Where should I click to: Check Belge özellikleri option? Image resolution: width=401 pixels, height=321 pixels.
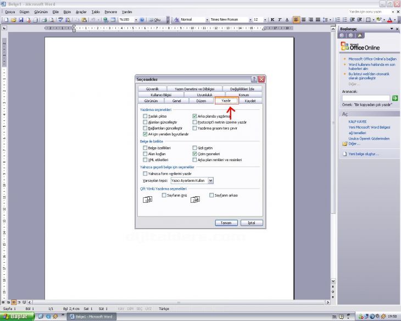(x=145, y=148)
